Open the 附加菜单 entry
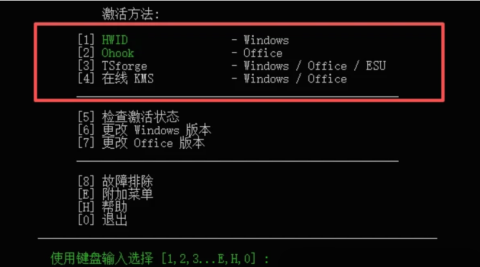This screenshot has height=267, width=480. coord(127,194)
